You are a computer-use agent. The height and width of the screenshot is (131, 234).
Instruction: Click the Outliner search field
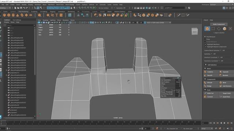click(x=20, y=25)
